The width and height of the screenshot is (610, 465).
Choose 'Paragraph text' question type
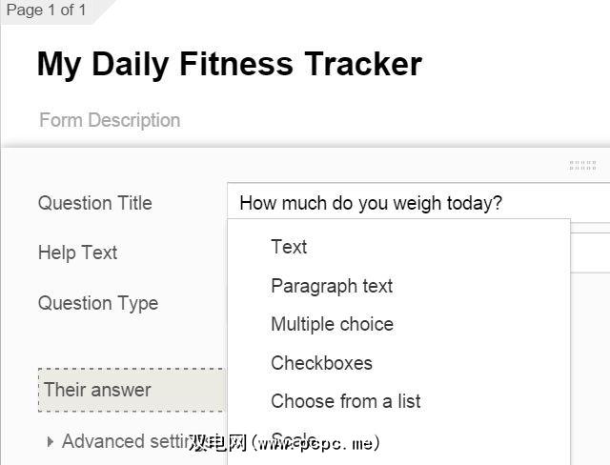[x=332, y=286]
